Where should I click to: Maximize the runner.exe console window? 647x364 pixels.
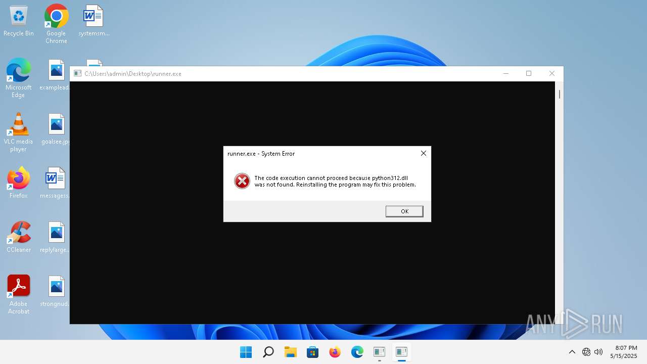click(x=529, y=74)
